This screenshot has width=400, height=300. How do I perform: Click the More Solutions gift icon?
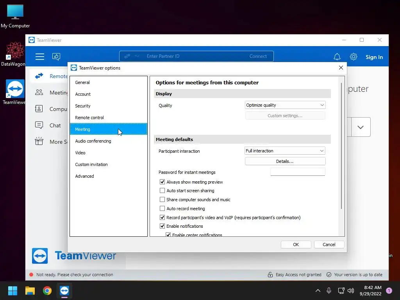[x=39, y=141]
